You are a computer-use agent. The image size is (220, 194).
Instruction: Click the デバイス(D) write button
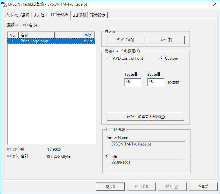tap(125, 40)
